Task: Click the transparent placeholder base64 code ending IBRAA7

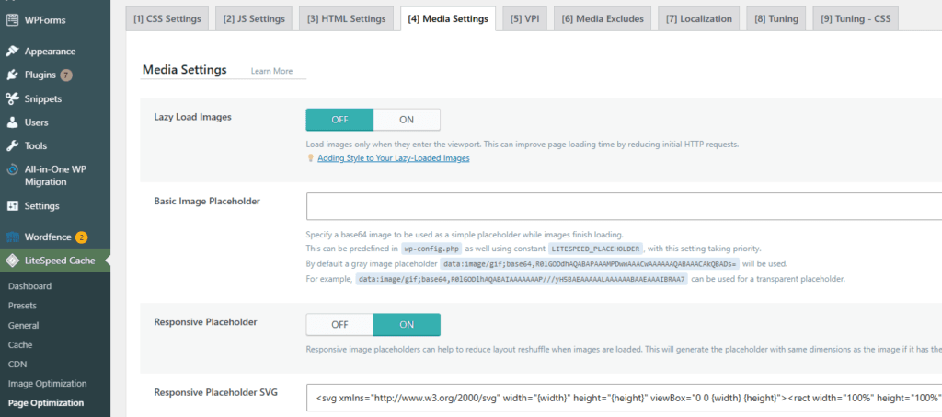Action: (x=522, y=280)
